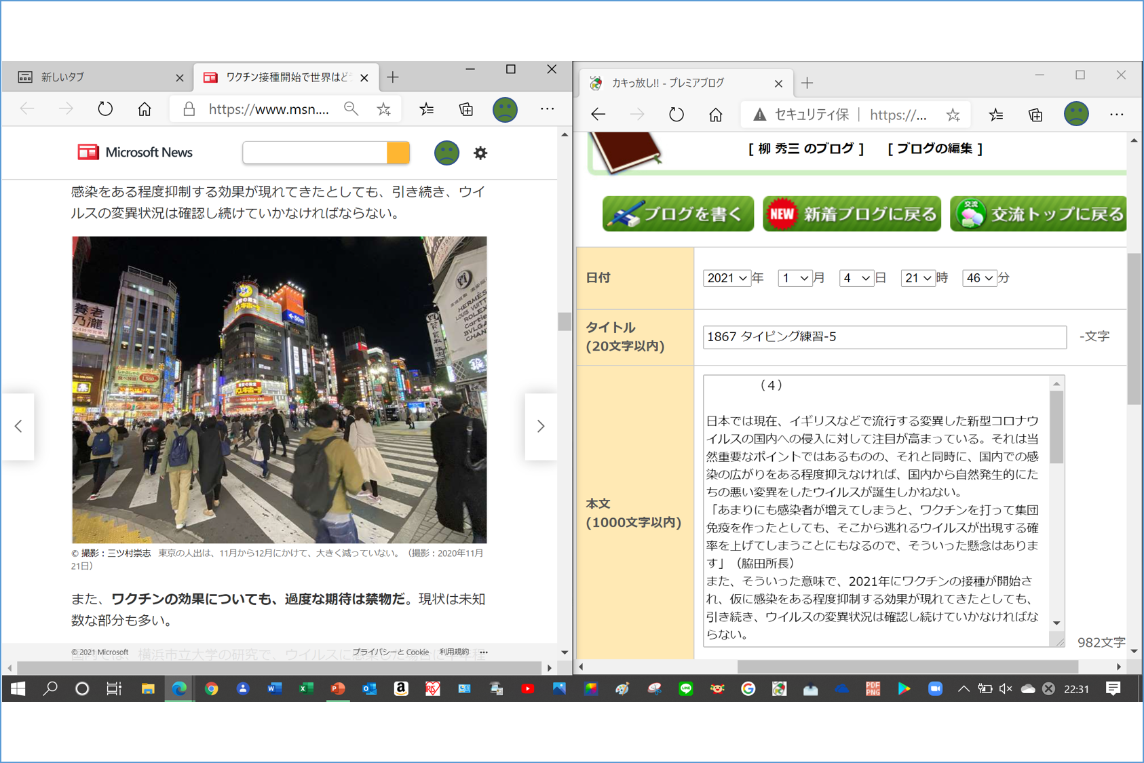This screenshot has height=763, width=1144.
Task: Click the blog title input field
Action: click(x=885, y=337)
